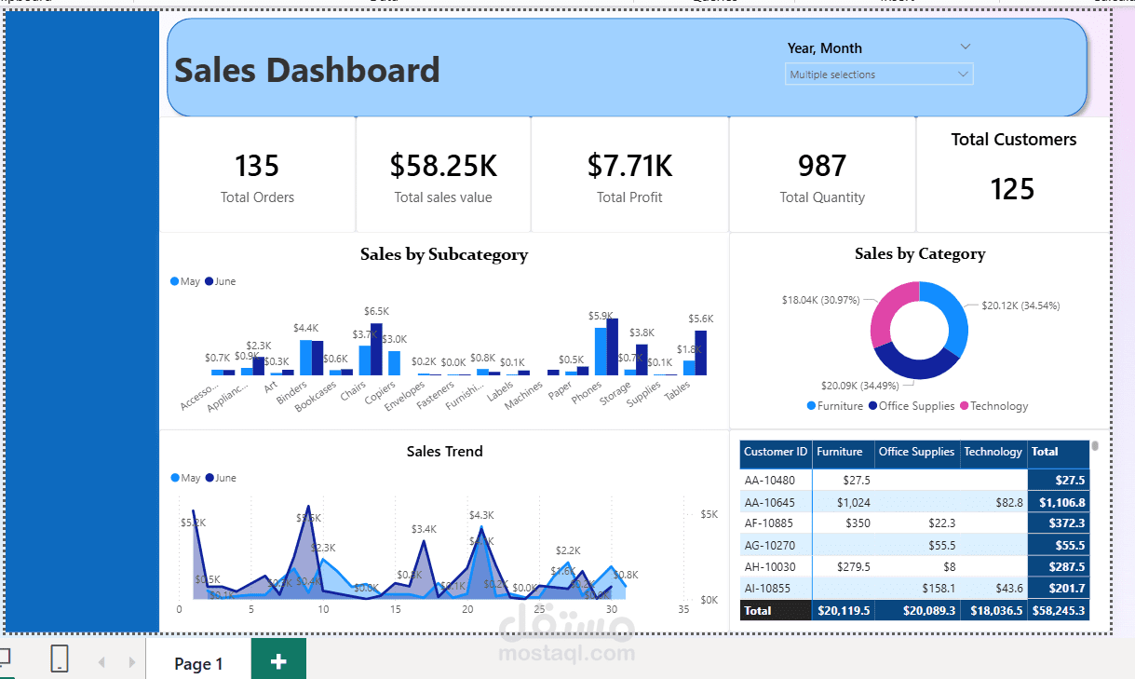
Task: Click the Tables June bar labeled $5.6K
Action: [x=701, y=353]
